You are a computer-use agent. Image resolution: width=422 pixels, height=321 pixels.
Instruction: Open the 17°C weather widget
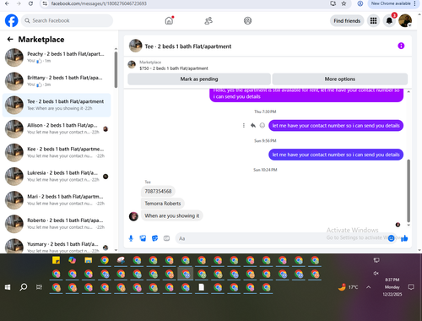[x=349, y=287]
